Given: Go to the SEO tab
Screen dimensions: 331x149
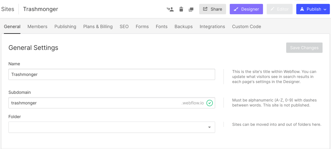Looking at the screenshot, I should click(124, 27).
